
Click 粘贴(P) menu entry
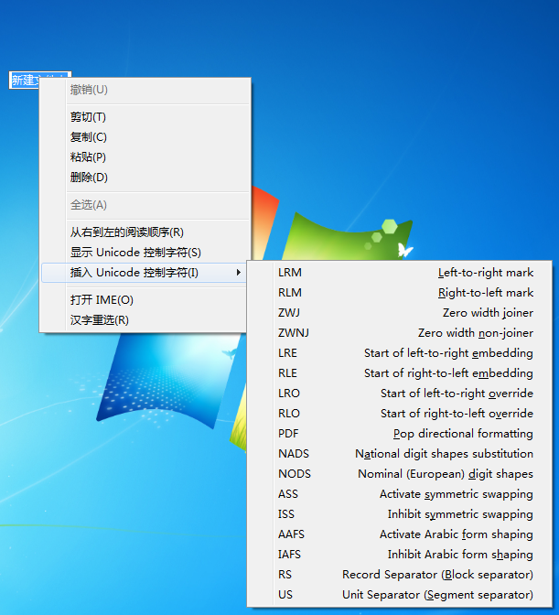click(x=89, y=157)
